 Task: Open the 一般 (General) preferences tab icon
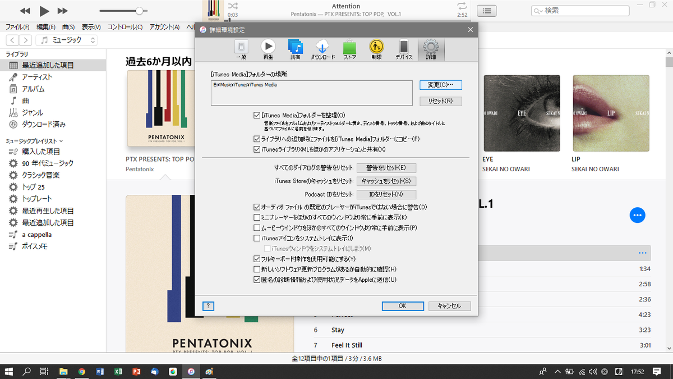click(241, 49)
